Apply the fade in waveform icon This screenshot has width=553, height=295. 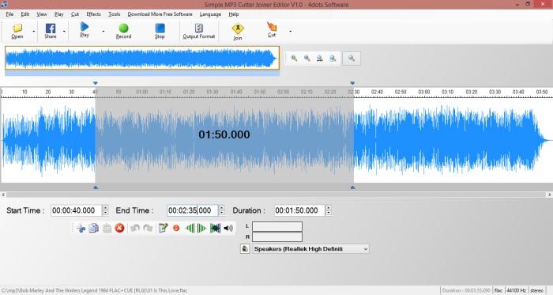click(x=190, y=229)
